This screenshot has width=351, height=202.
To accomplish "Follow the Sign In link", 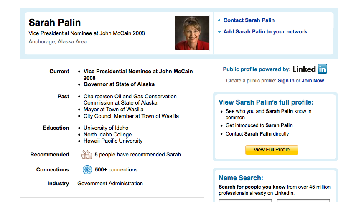I will [286, 81].
